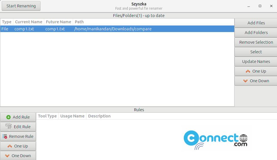Click Tool Type column header in Rules
Screen dimensions: 277x160
click(x=47, y=116)
